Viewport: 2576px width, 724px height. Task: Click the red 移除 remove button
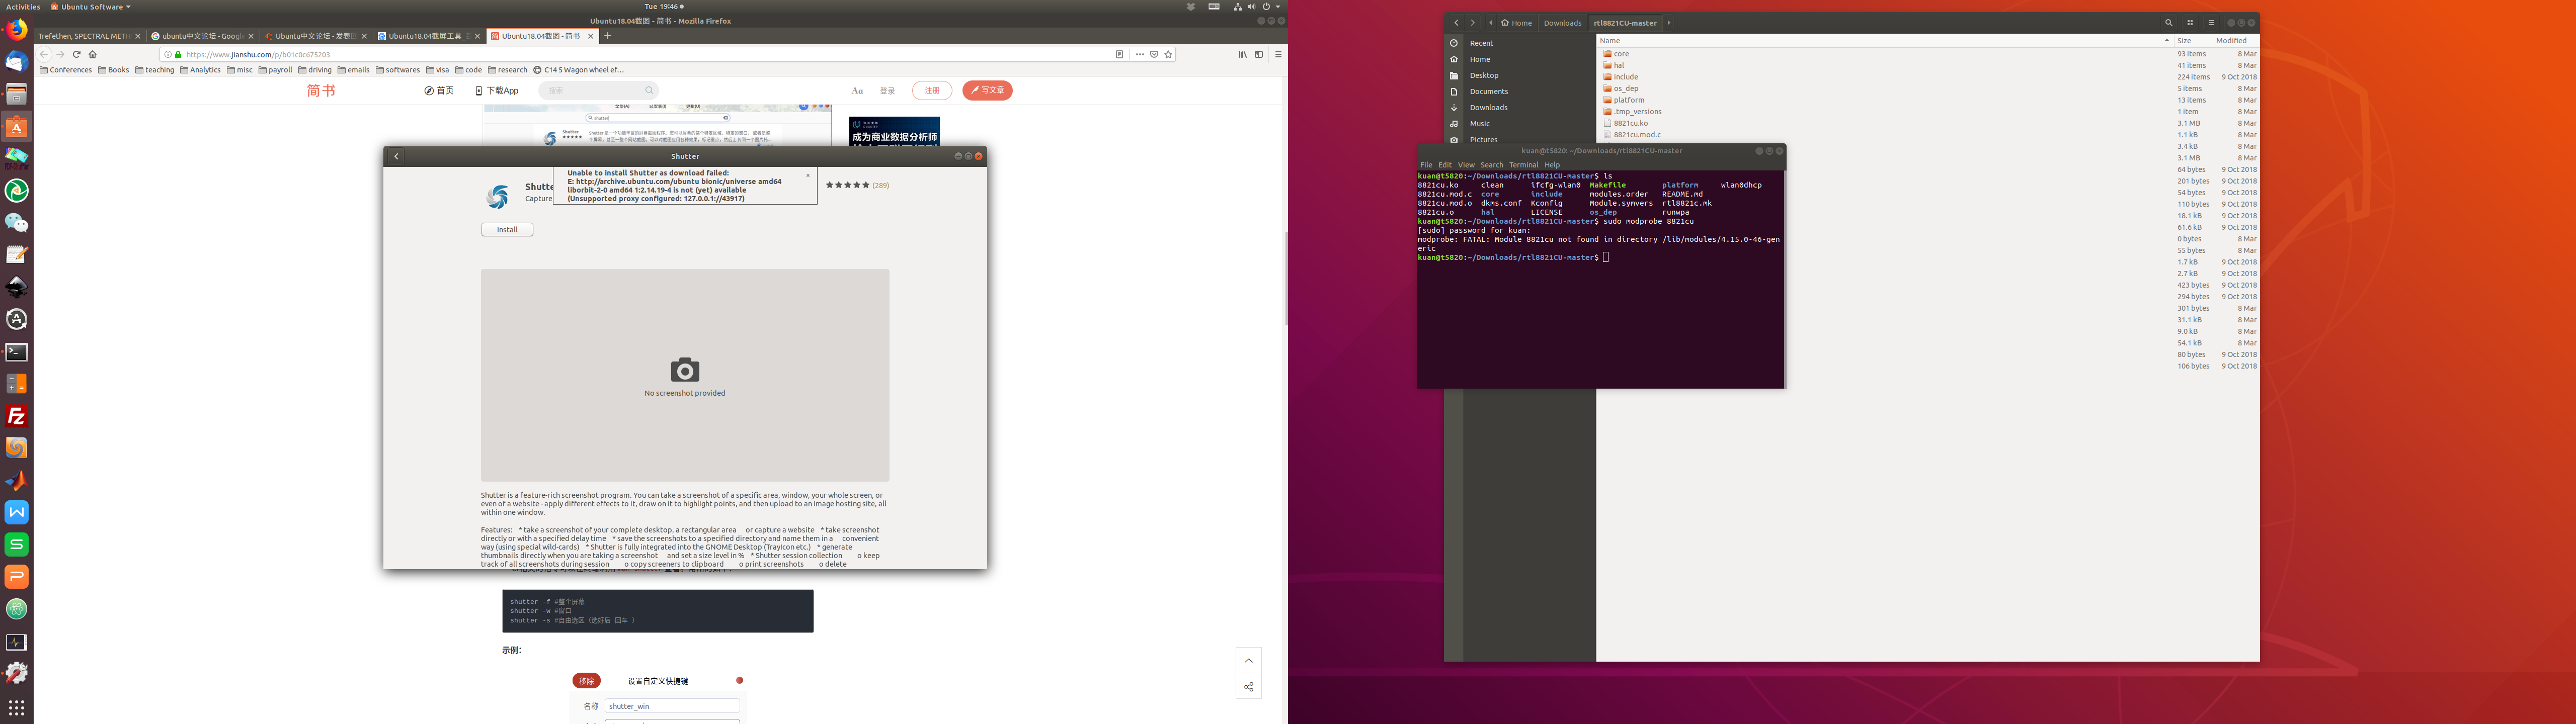click(x=587, y=681)
